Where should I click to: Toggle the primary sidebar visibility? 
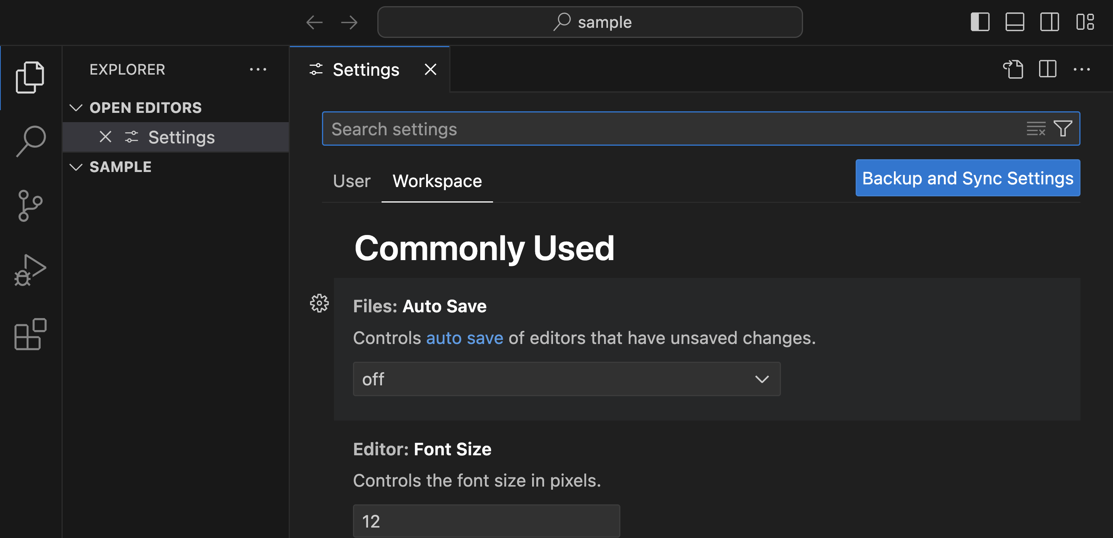pos(980,22)
